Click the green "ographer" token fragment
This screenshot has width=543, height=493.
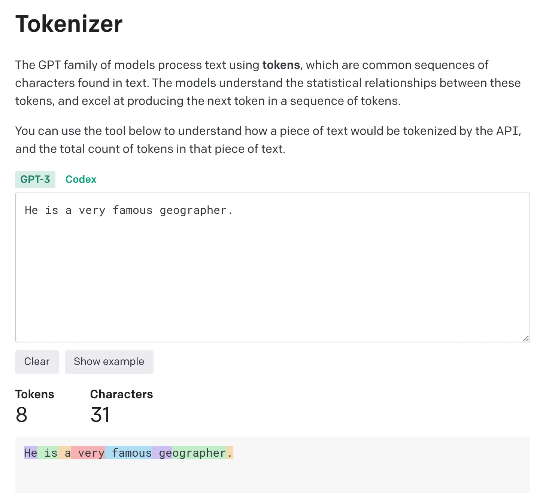pyautogui.click(x=199, y=453)
